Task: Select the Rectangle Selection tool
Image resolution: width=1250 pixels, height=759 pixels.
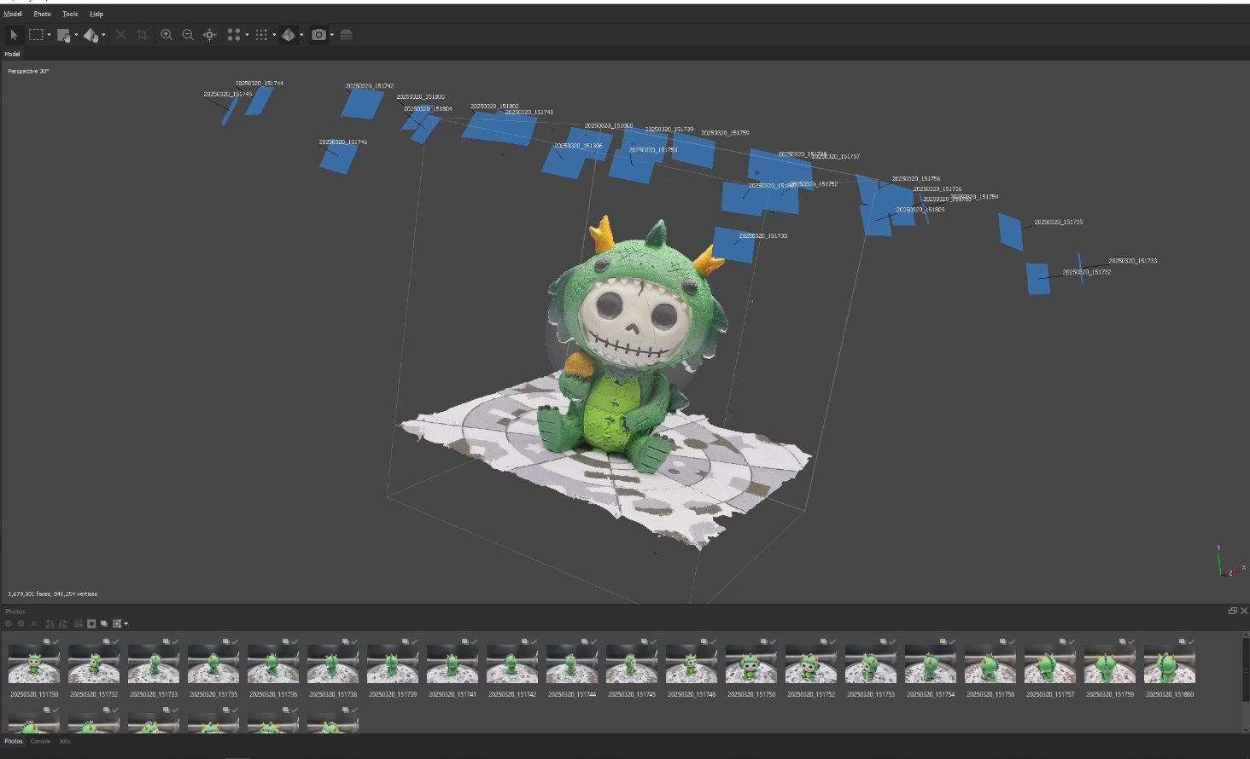Action: pos(36,35)
